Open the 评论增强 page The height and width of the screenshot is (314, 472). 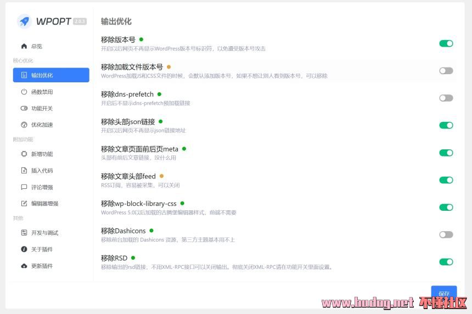[x=51, y=187]
